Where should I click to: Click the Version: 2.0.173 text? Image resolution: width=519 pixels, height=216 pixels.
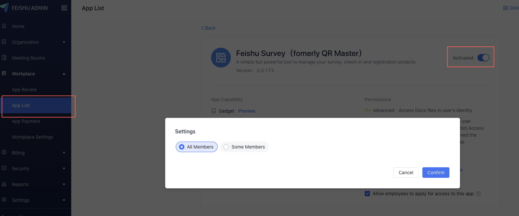[x=255, y=70]
